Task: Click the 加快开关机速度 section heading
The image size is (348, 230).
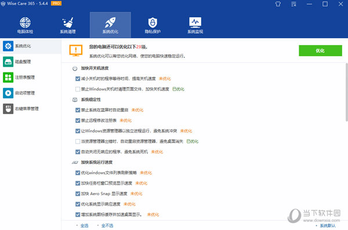Action: 95,68
